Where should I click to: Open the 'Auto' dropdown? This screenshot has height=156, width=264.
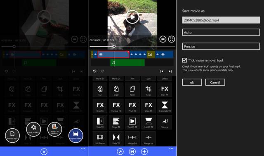tap(221, 32)
